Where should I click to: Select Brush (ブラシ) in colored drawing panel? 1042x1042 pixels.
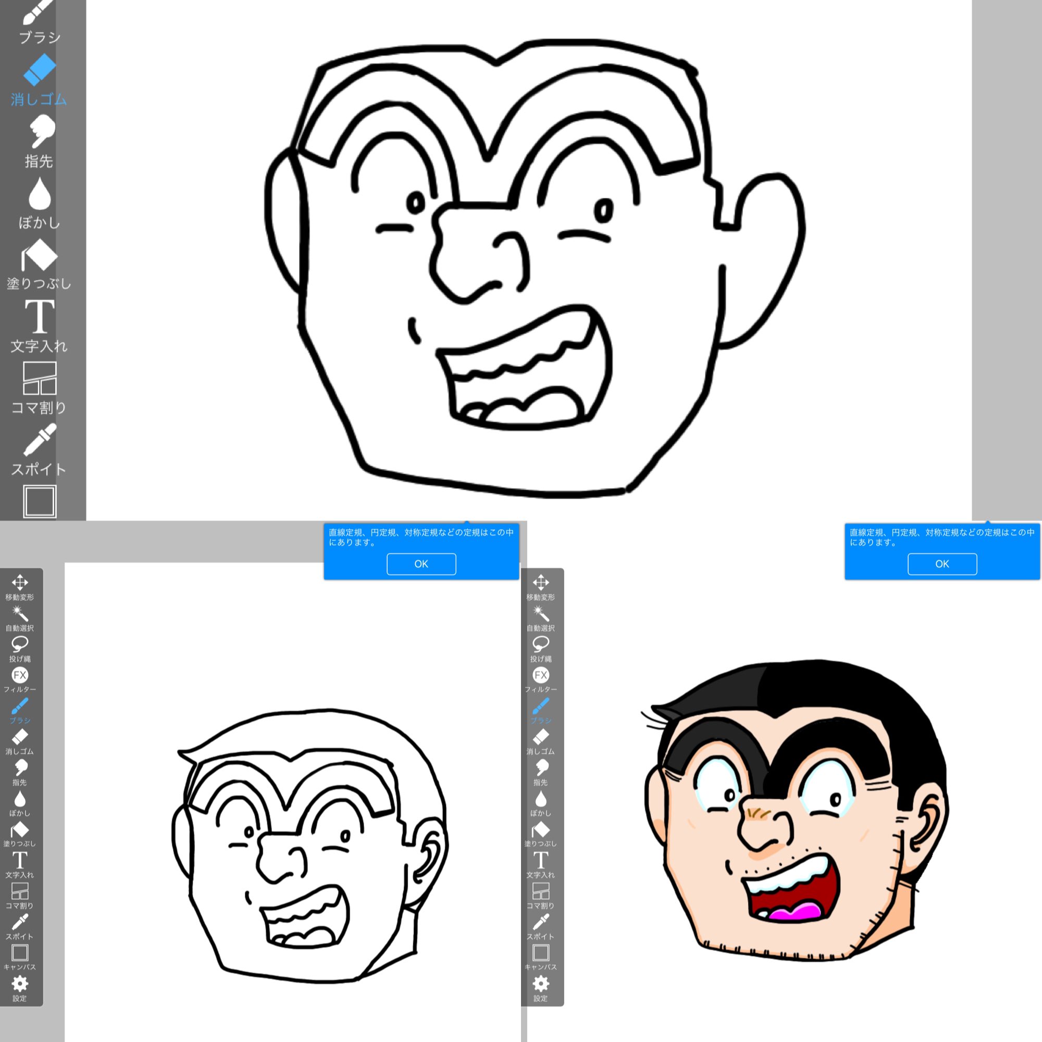pos(541,710)
